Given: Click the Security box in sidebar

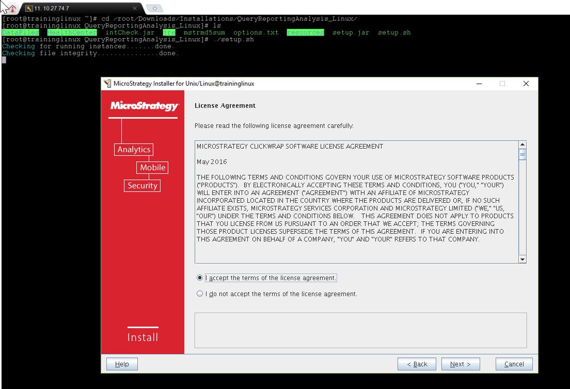Looking at the screenshot, I should coord(142,186).
